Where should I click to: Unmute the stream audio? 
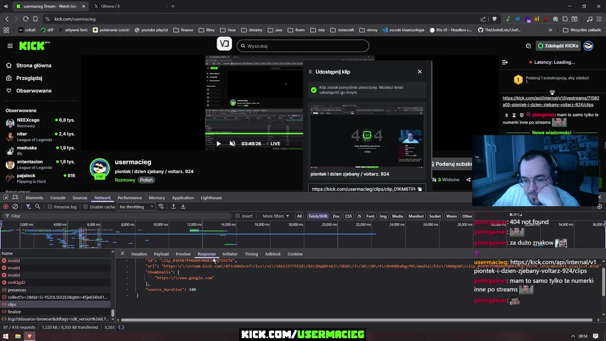click(x=232, y=144)
